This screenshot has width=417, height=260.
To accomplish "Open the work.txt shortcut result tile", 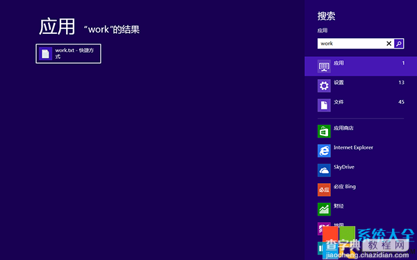I will [68, 53].
